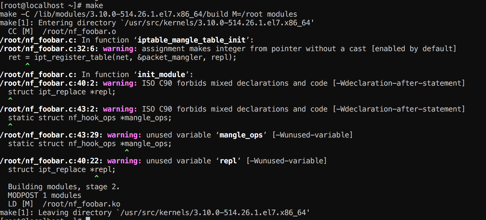Click the bold 'mangle_ops' variable name in the warning
Viewport: 486px width, 220px height.
(x=241, y=135)
